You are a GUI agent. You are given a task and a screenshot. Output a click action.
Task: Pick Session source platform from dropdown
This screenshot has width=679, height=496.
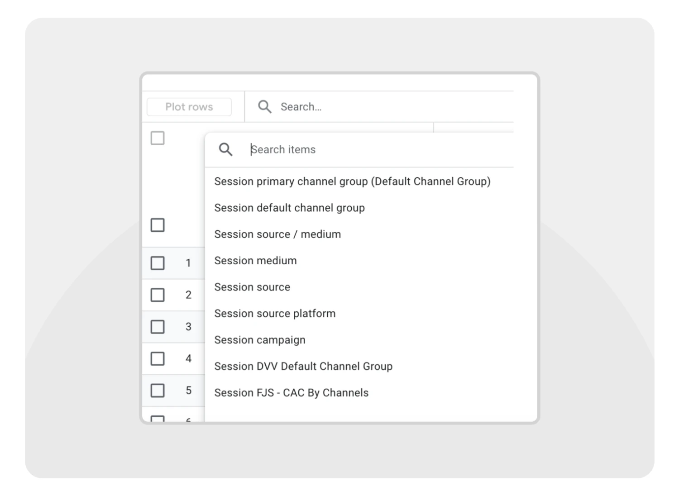pyautogui.click(x=275, y=314)
